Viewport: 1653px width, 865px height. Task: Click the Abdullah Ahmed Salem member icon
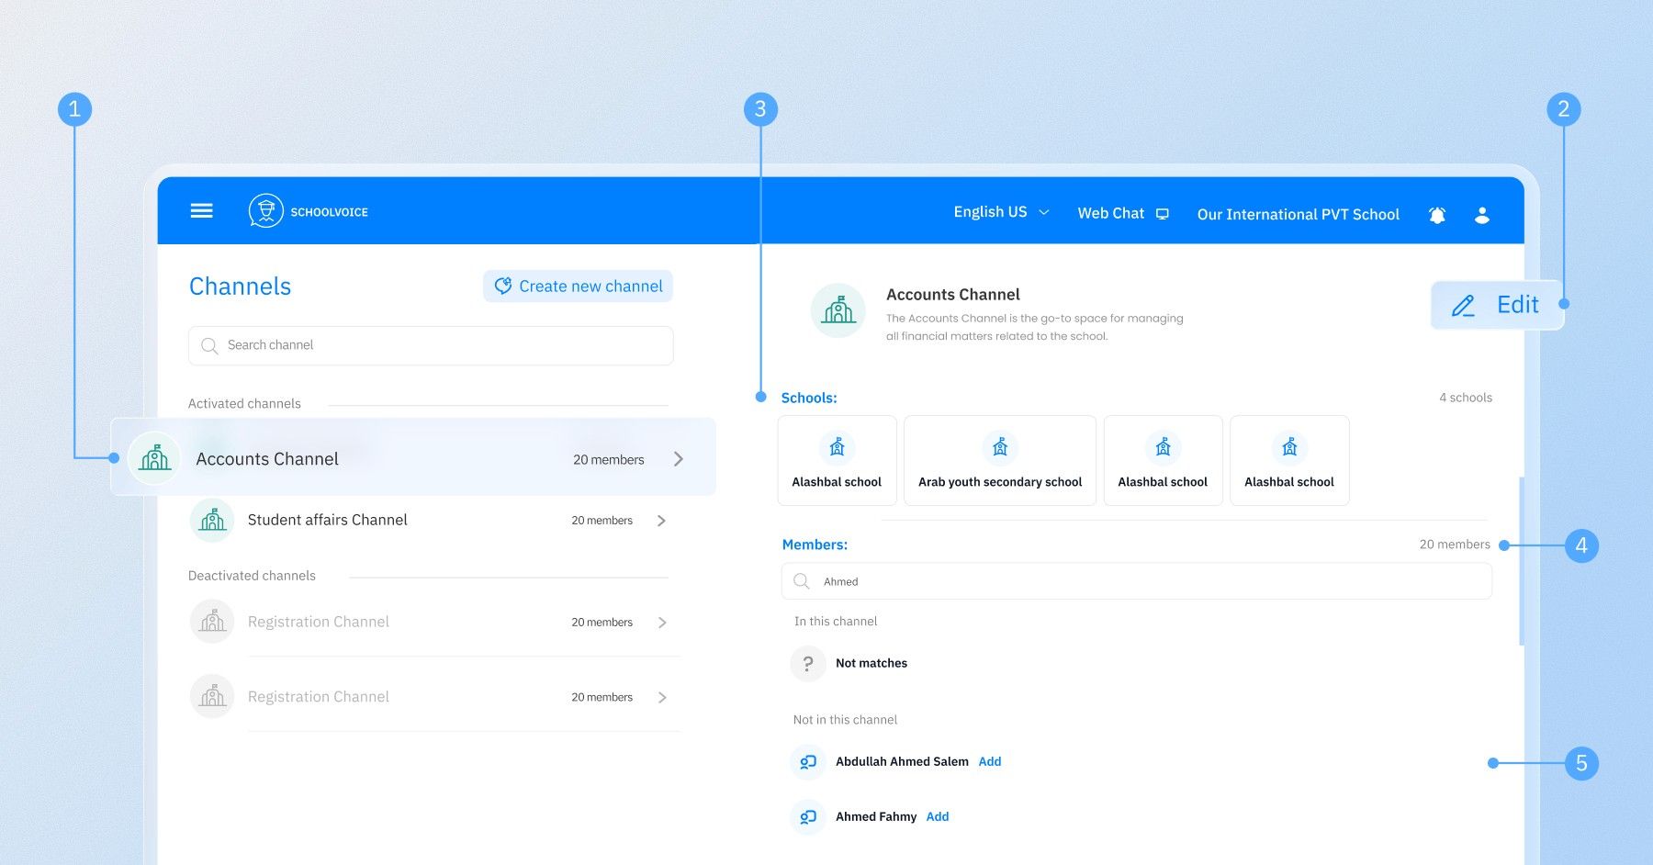coord(808,762)
